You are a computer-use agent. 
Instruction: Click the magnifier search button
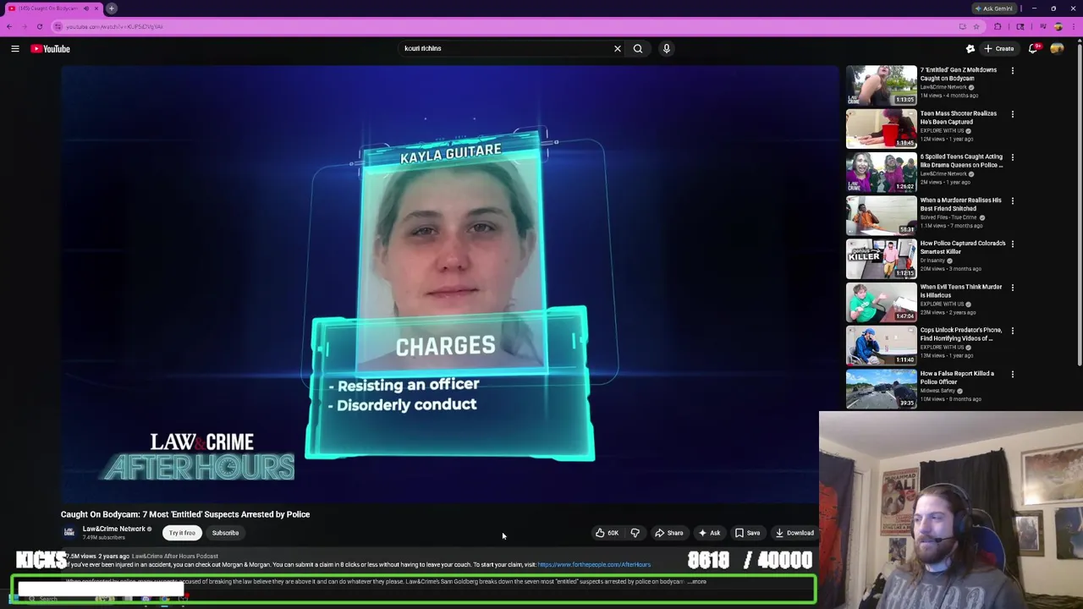coord(638,49)
